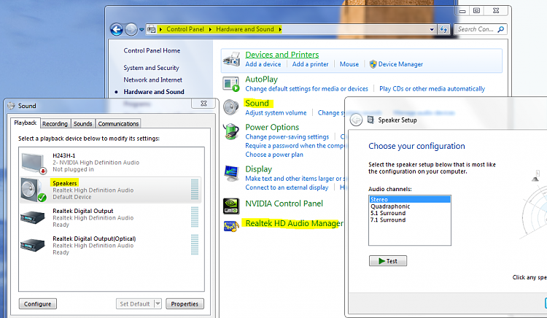Click Realtek Digital Output(Optical) level meter

click(195, 244)
